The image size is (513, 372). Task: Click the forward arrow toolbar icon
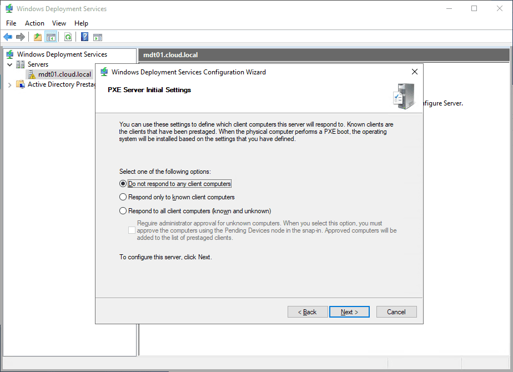[x=21, y=37]
